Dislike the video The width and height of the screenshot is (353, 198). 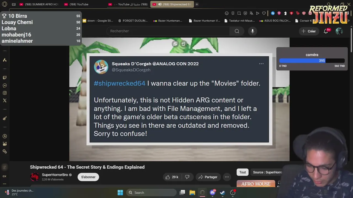[x=187, y=177]
